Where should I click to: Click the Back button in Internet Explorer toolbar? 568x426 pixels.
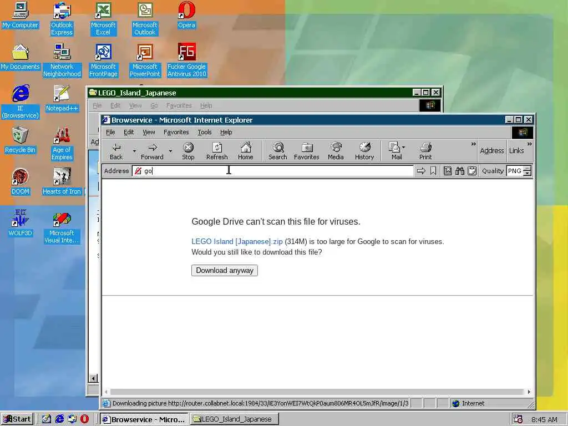tap(116, 151)
